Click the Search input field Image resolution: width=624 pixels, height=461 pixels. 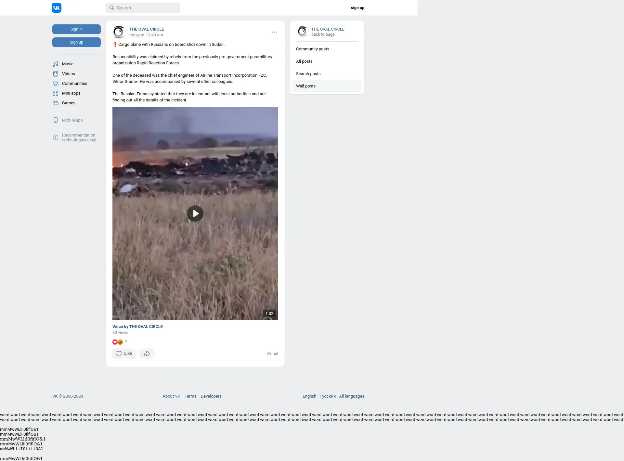143,8
